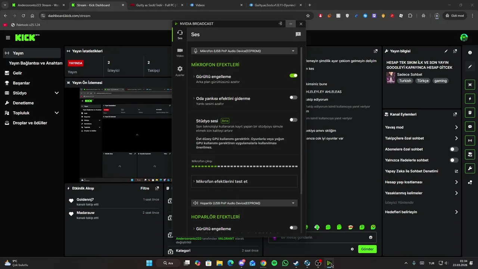Screen dimensions: 478x269
Task: Click the gaming tag
Action: [440, 81]
